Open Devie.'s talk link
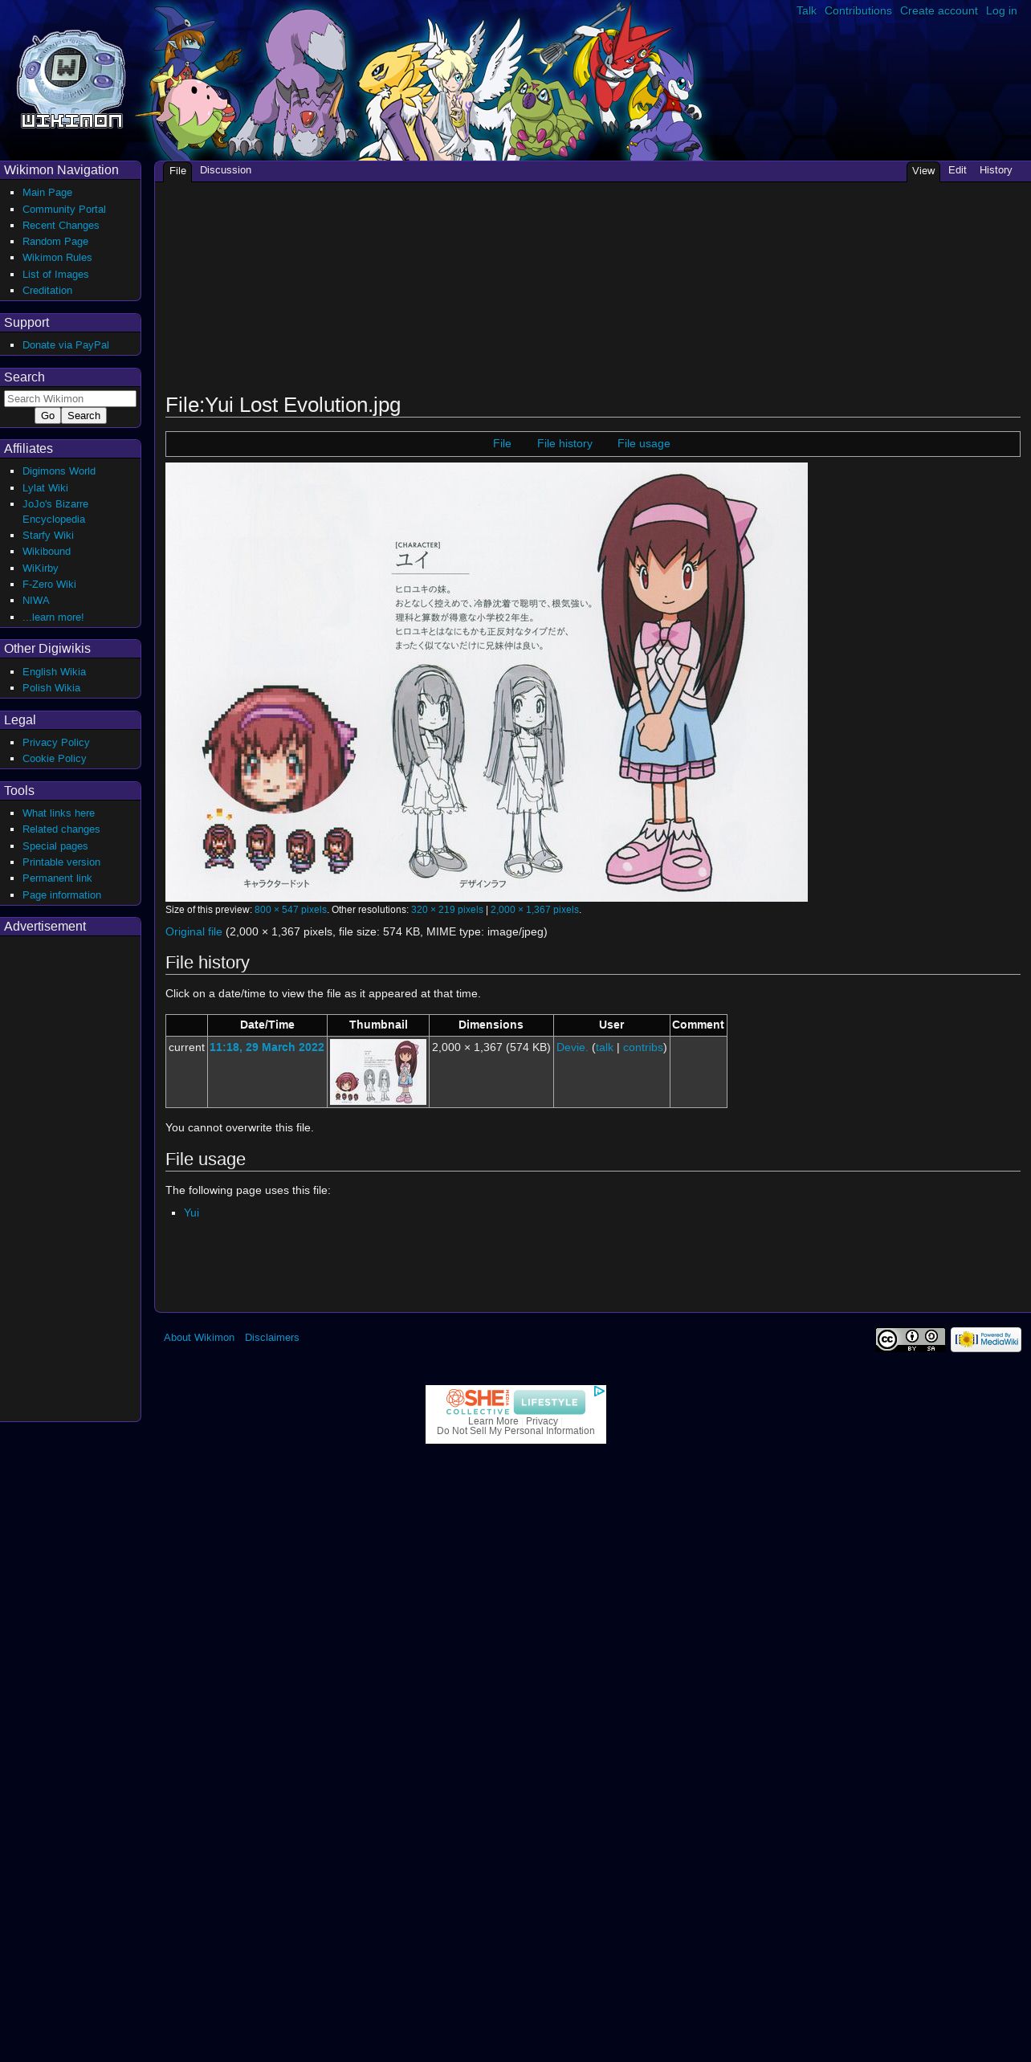This screenshot has height=2062, width=1031. (605, 1048)
